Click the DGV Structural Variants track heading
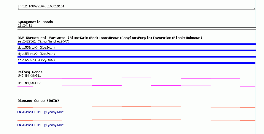Image resolution: width=264 pixels, height=134 pixels. [110, 38]
